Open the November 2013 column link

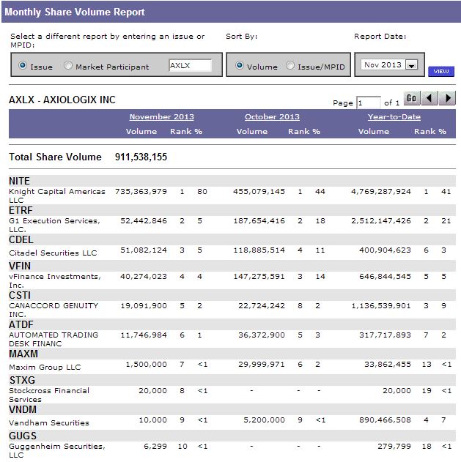pyautogui.click(x=162, y=116)
